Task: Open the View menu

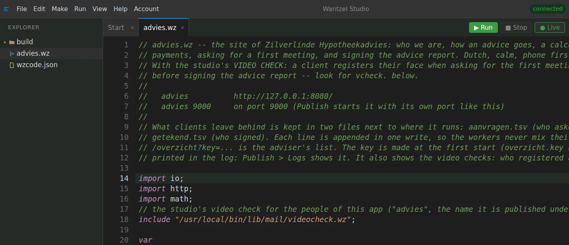Action: click(x=100, y=9)
